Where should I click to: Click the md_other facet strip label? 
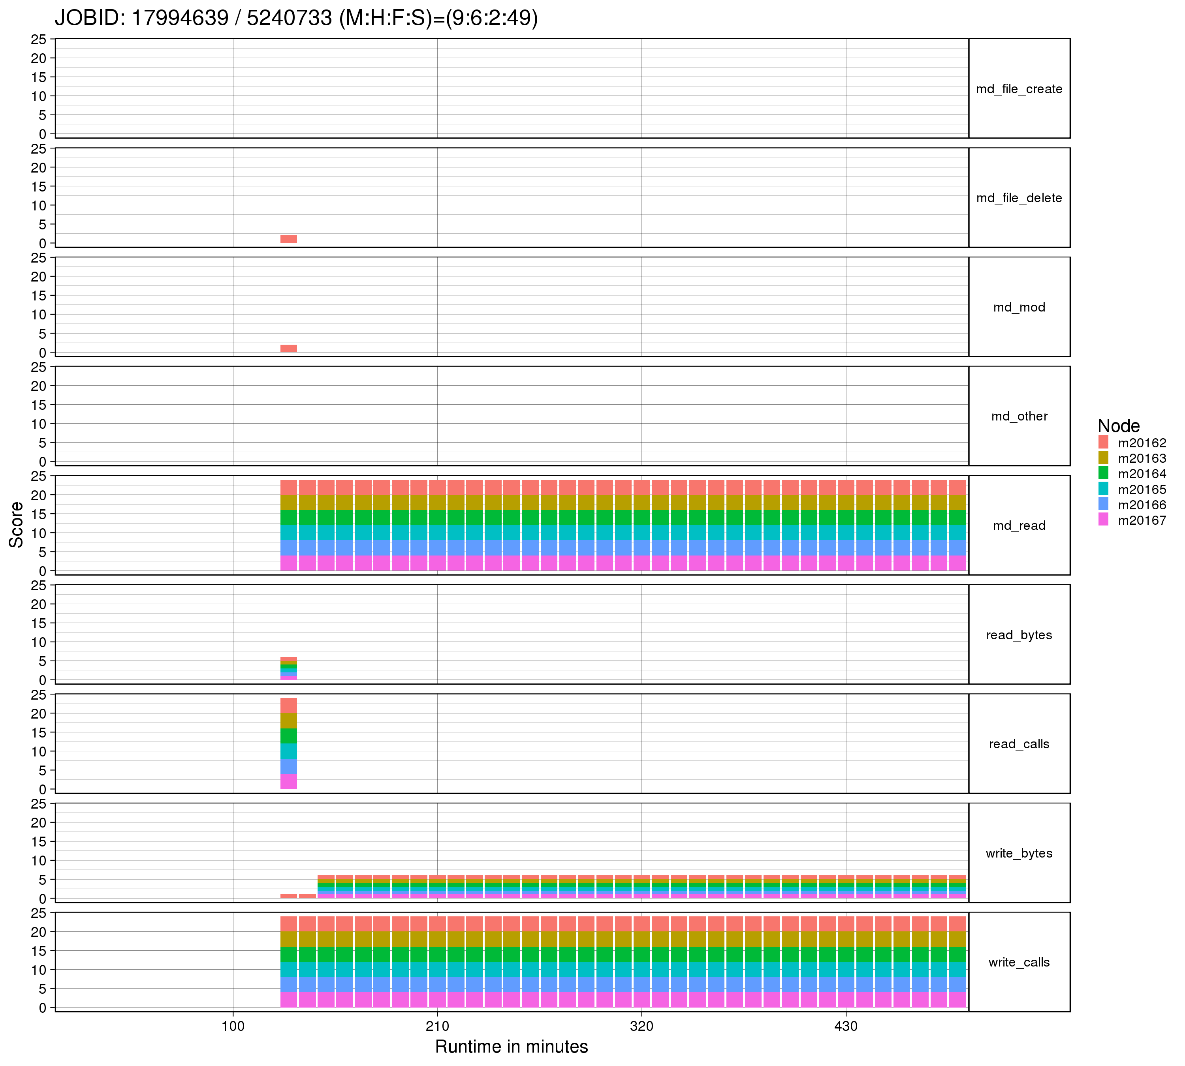(x=1019, y=417)
